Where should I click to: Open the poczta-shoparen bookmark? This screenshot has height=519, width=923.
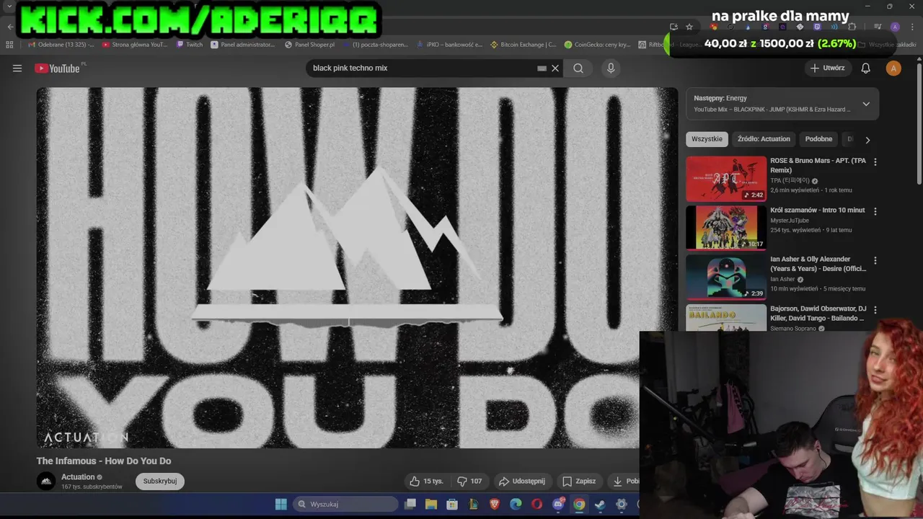(376, 45)
